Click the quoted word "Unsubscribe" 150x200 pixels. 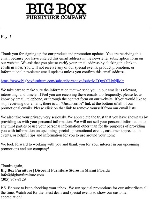pos(72,104)
